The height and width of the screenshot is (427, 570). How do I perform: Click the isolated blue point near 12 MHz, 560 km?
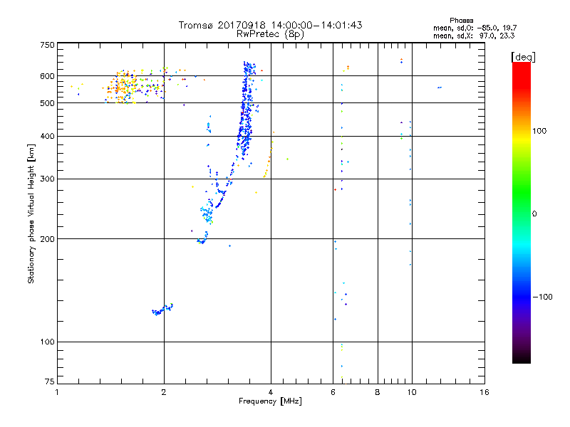tap(440, 88)
